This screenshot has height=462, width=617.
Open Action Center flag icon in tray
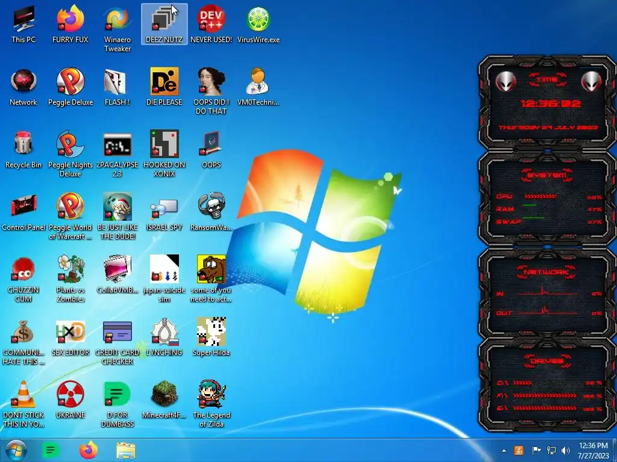536,451
